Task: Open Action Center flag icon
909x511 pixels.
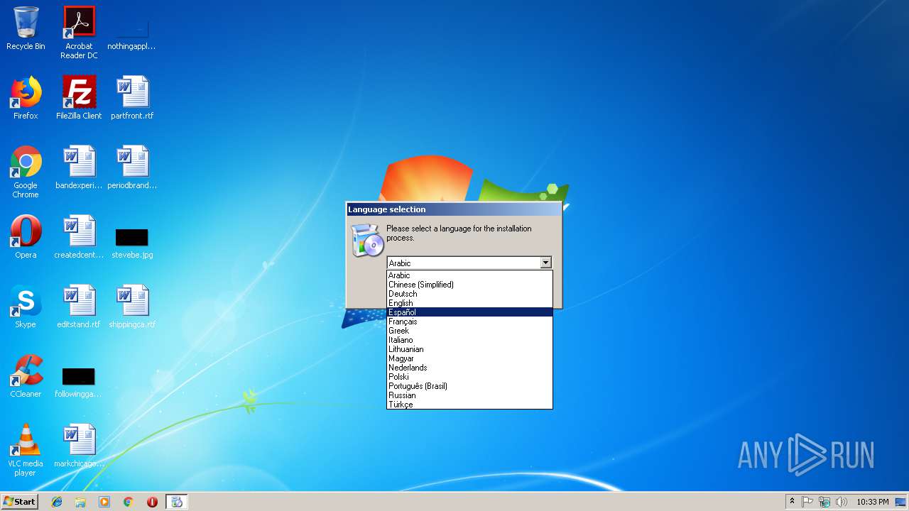Action: 807,502
